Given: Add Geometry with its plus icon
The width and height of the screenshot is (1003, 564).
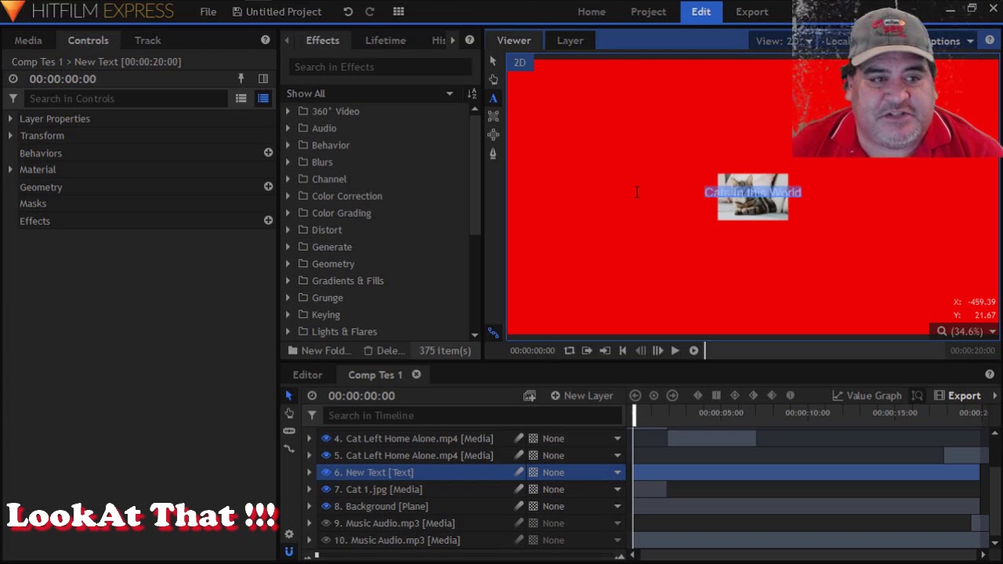Looking at the screenshot, I should click(x=268, y=186).
